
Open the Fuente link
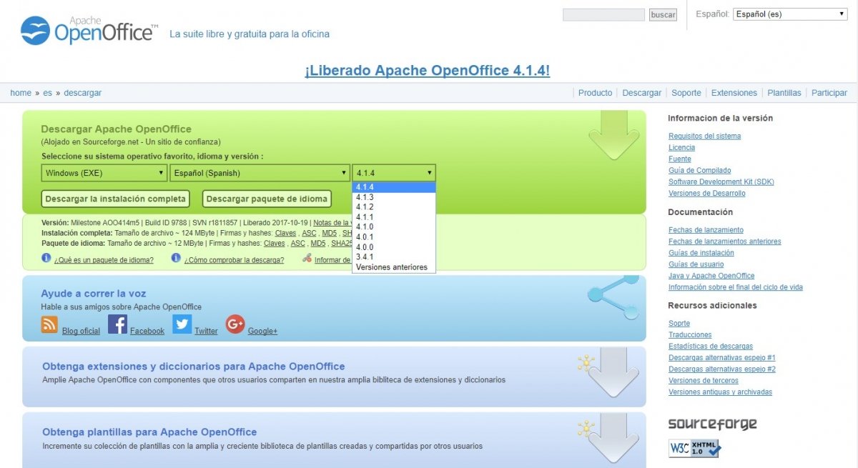[x=680, y=159]
